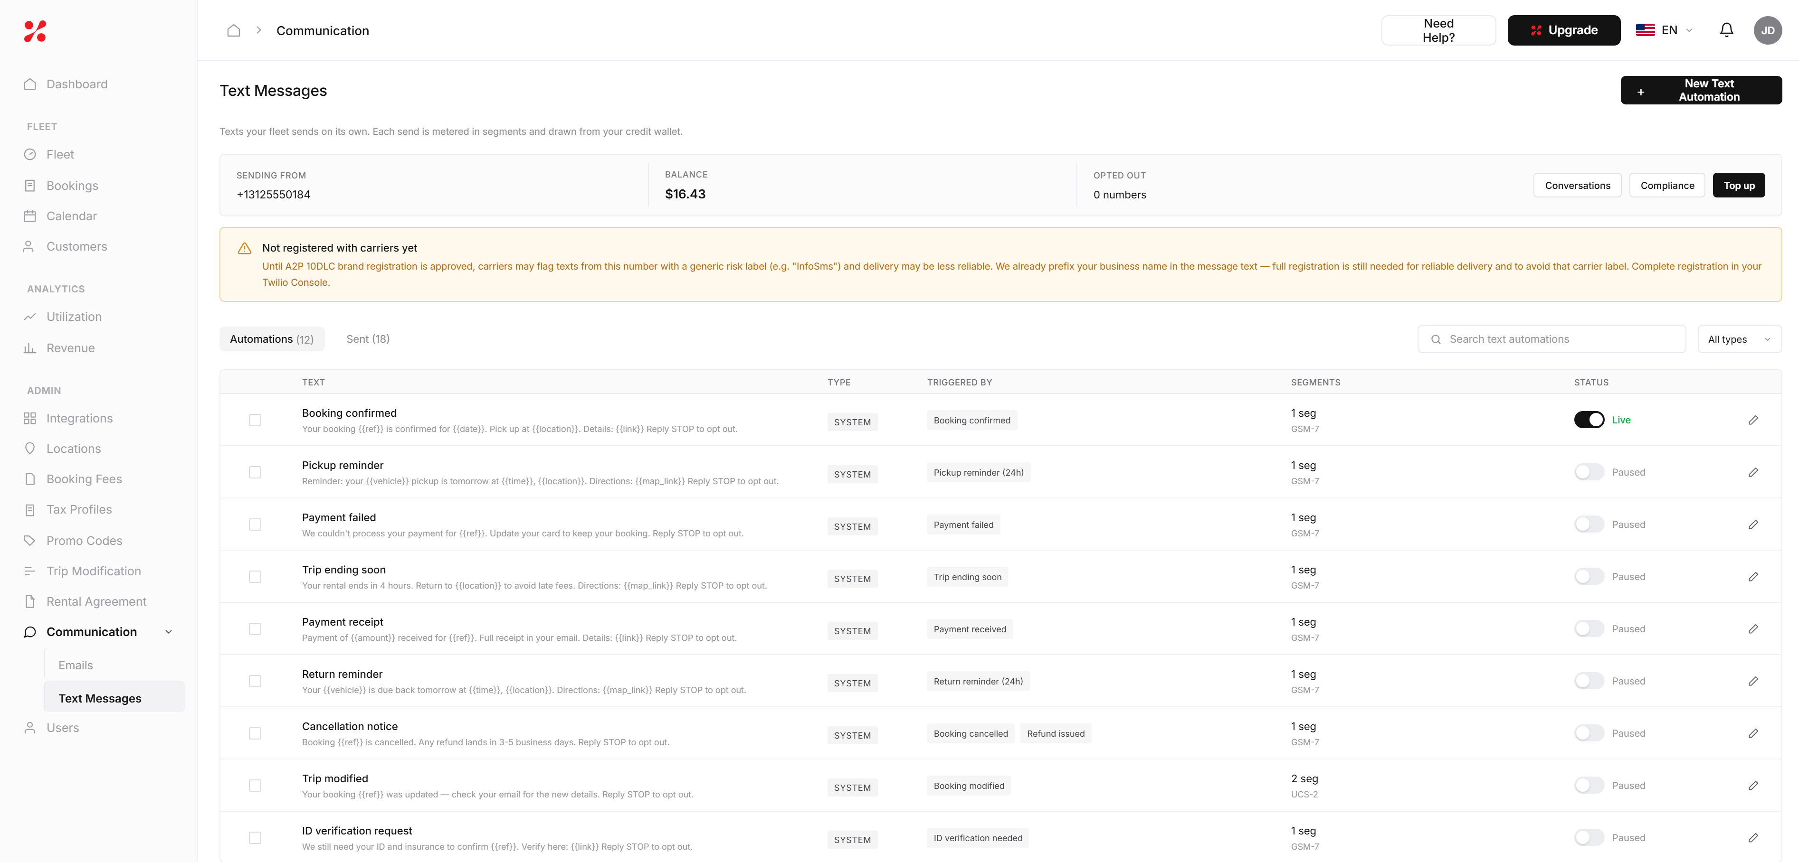Click the Top up button

(1738, 186)
